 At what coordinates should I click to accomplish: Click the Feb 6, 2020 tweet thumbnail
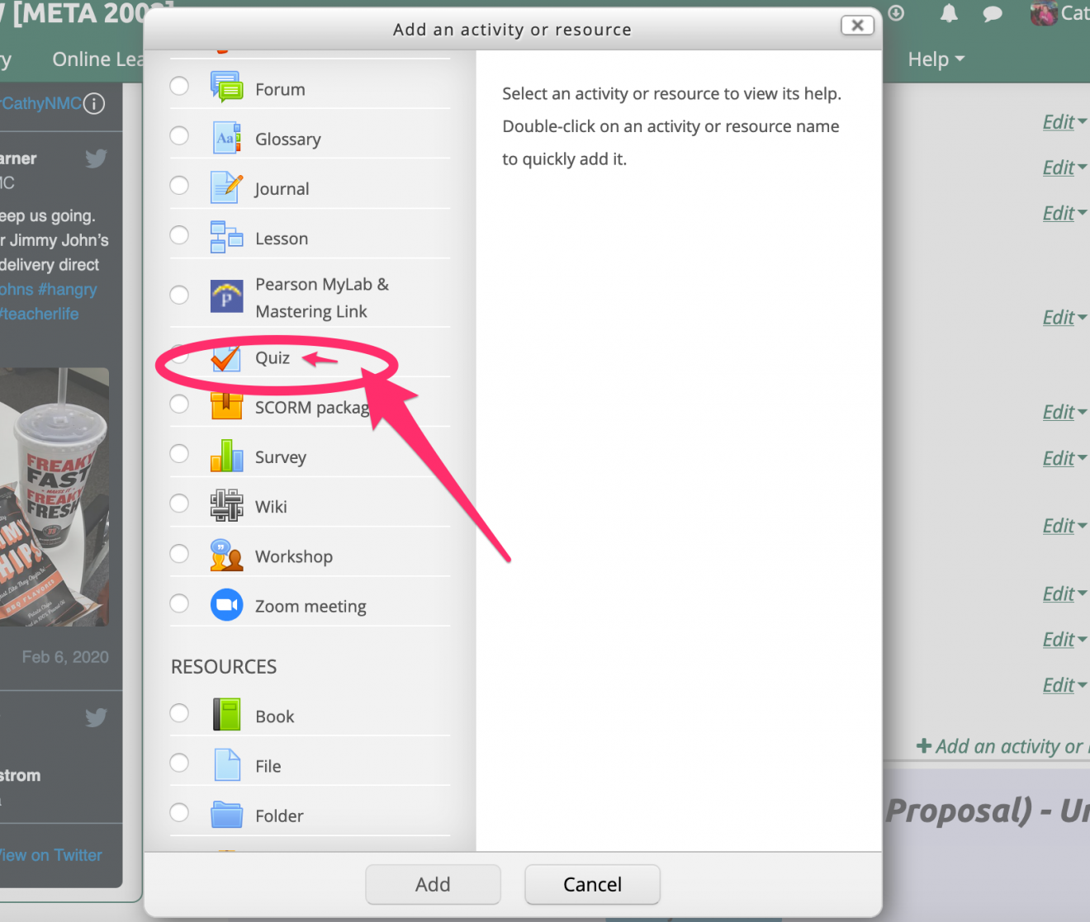click(55, 495)
